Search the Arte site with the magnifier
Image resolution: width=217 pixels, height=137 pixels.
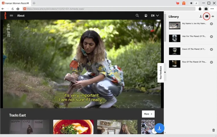pos(137,16)
